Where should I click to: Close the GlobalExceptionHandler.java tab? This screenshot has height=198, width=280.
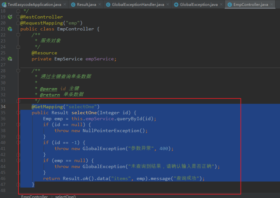pos(168,4)
